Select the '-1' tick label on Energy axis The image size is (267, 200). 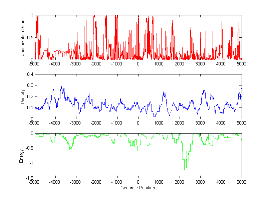click(x=31, y=163)
